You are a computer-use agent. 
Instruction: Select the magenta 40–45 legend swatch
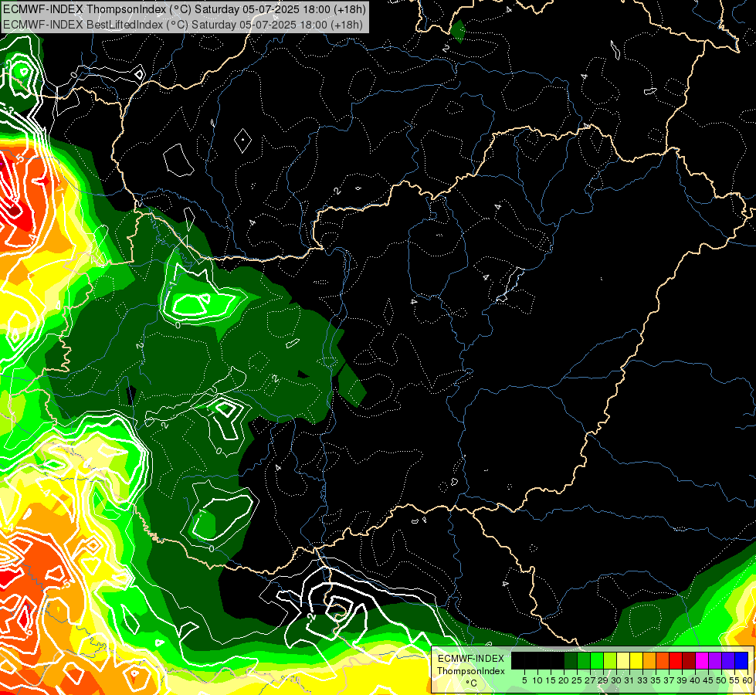[x=702, y=661]
